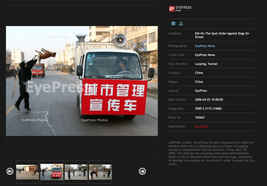Click the EyePress Images logo

click(x=180, y=9)
